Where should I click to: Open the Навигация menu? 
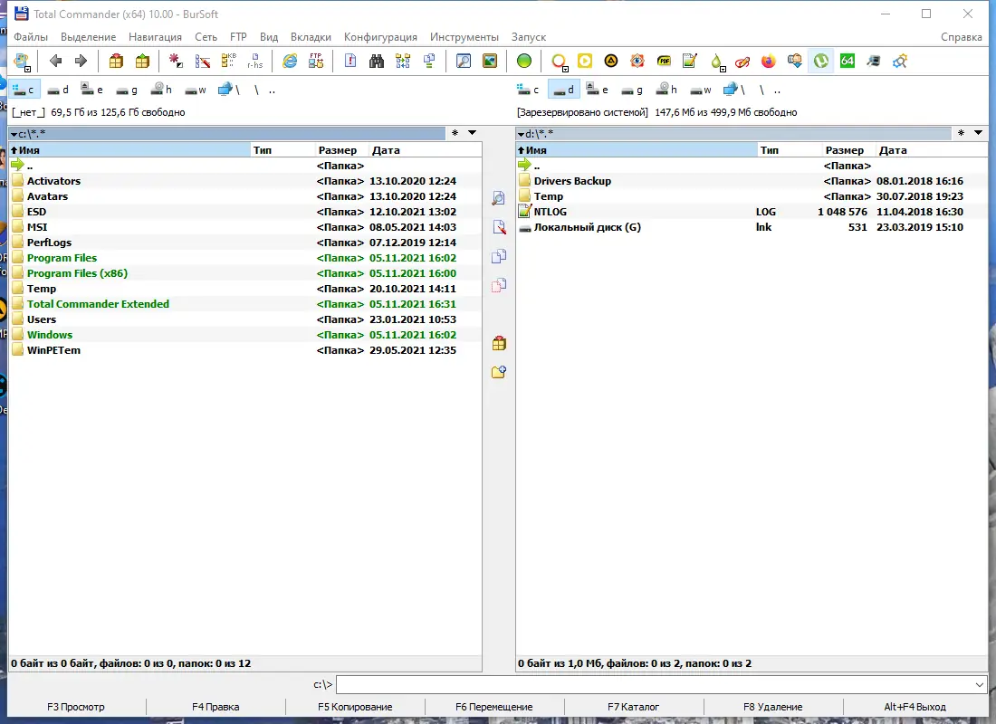tap(155, 37)
